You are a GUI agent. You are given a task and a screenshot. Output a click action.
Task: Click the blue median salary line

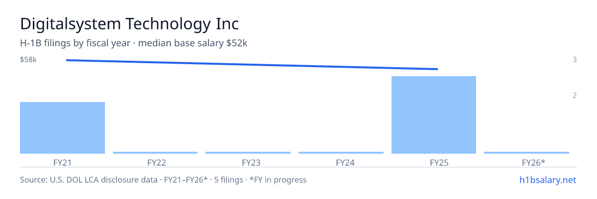(x=252, y=65)
